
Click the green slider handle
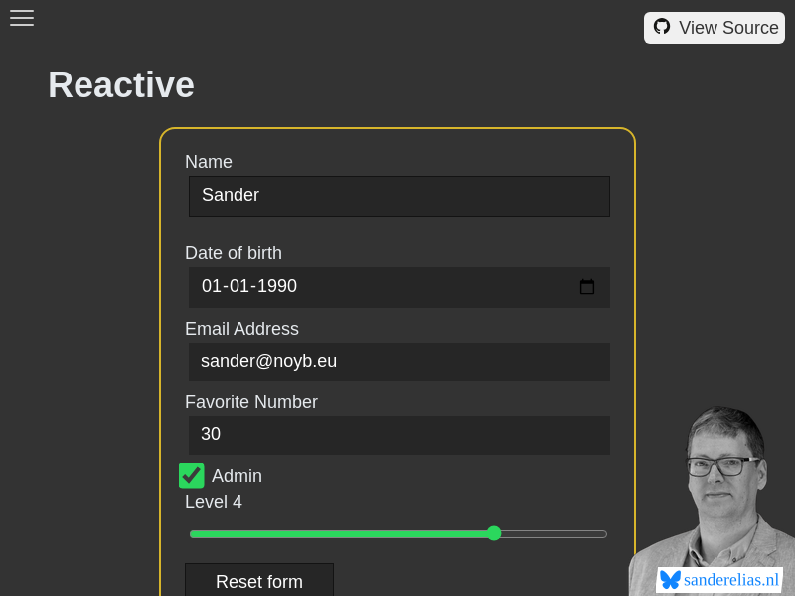pyautogui.click(x=494, y=533)
